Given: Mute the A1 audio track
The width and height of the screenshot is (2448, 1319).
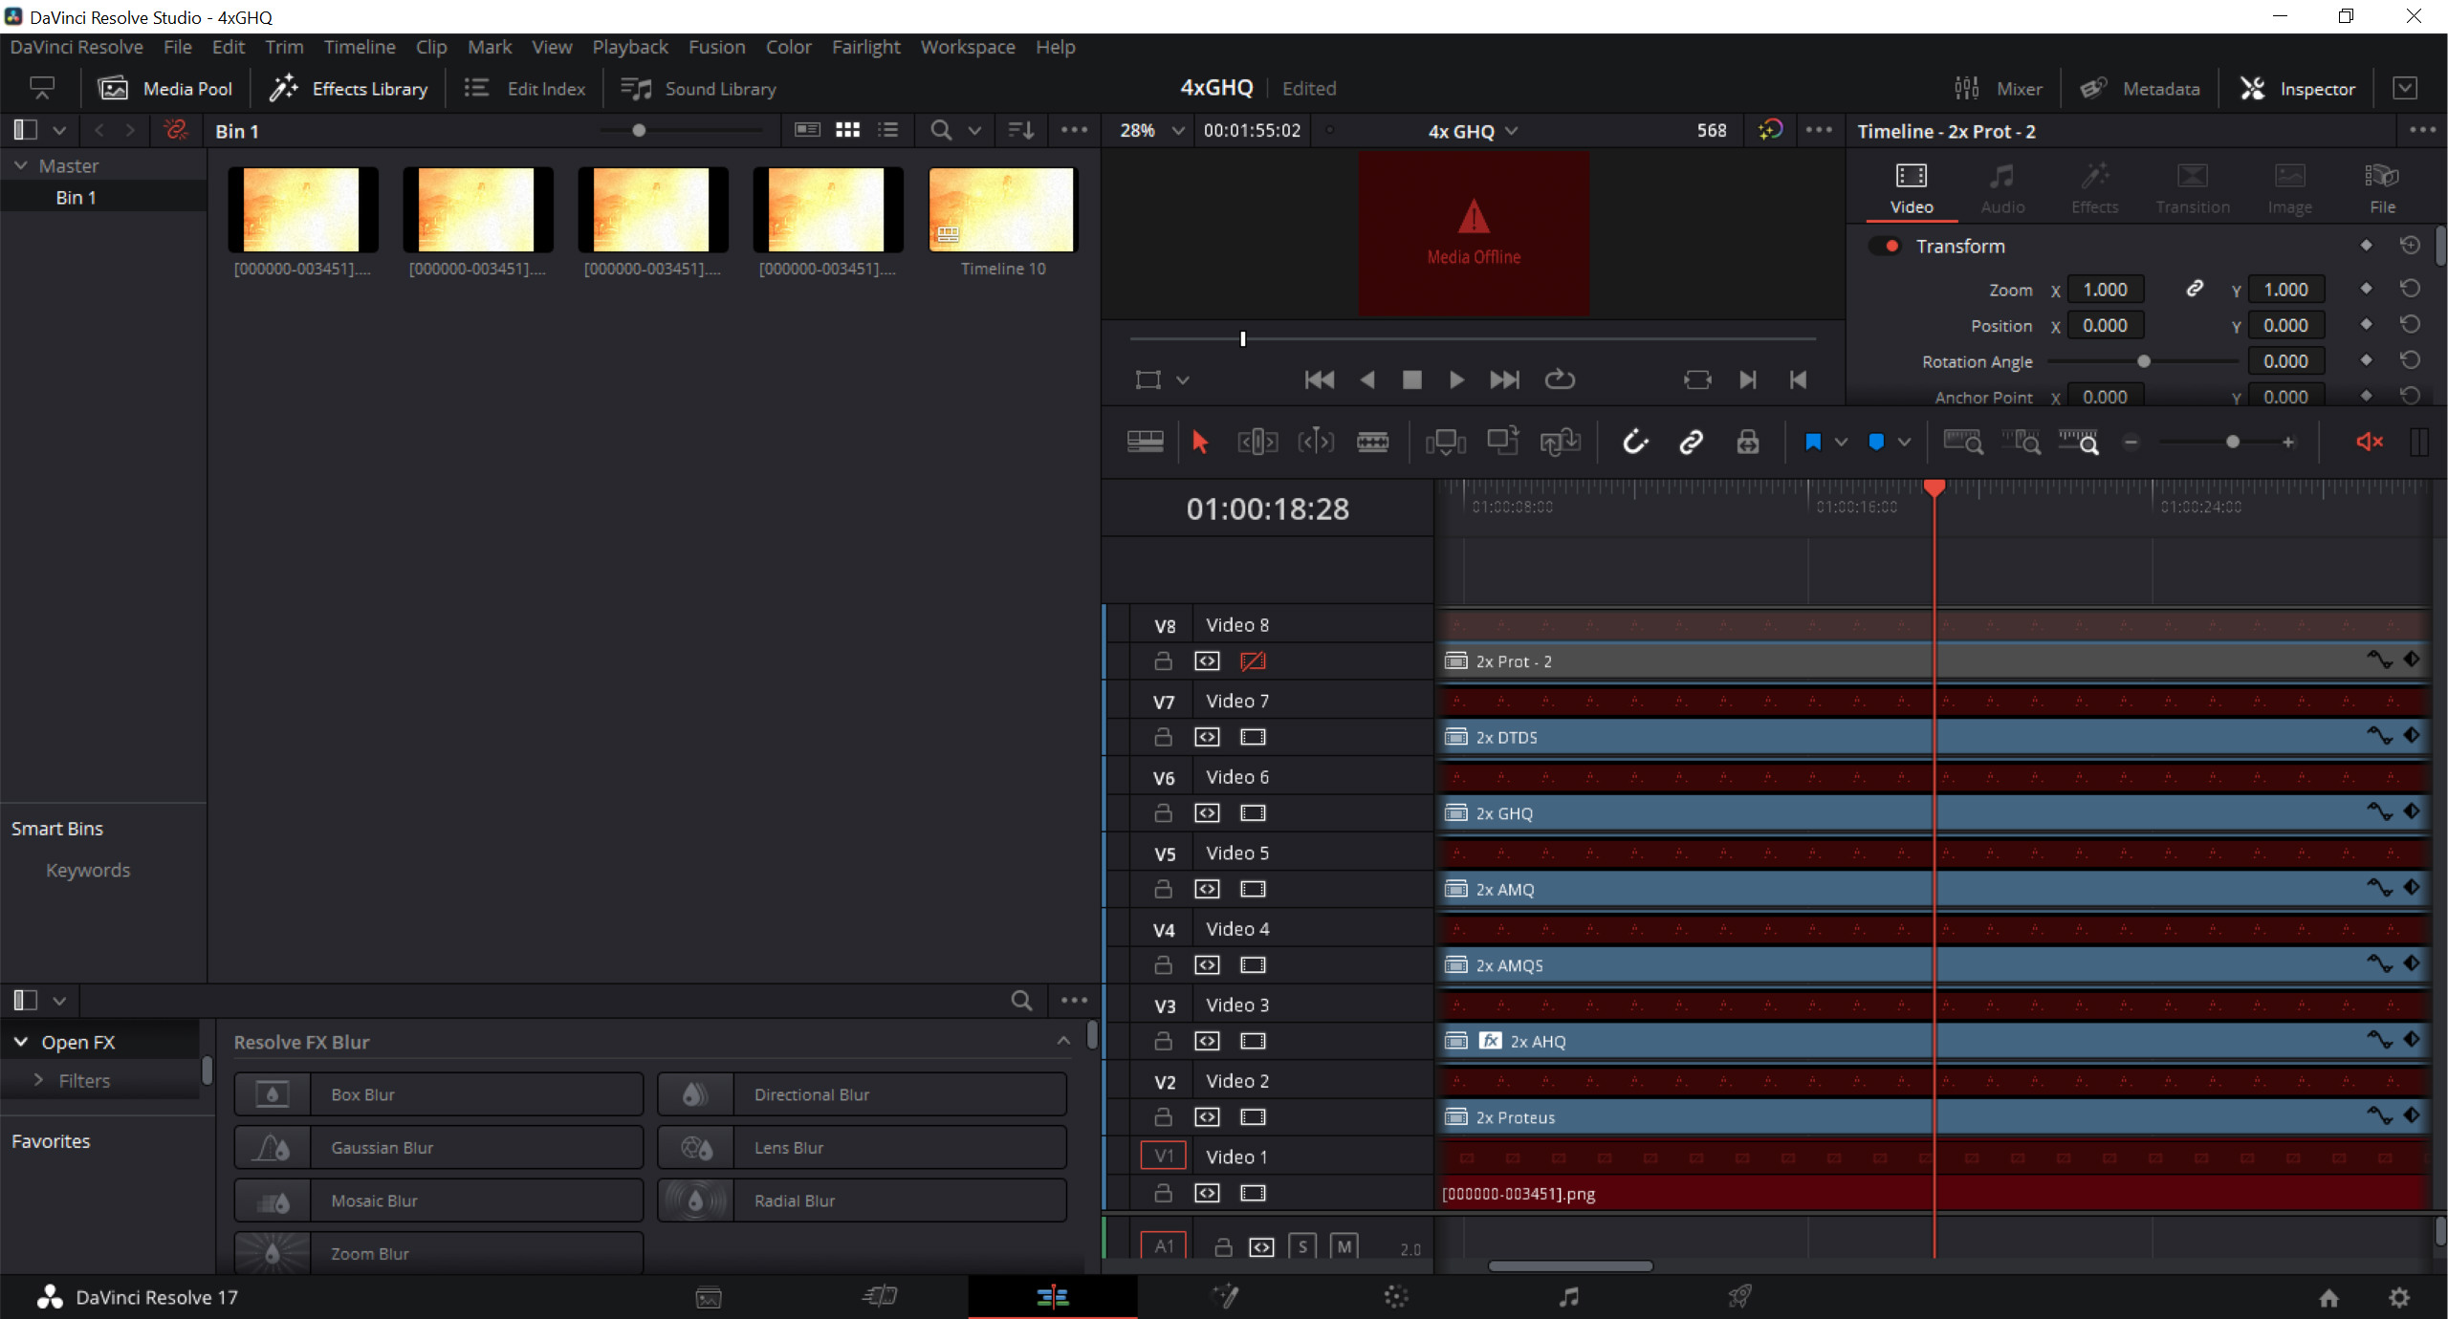Looking at the screenshot, I should coord(1344,1246).
